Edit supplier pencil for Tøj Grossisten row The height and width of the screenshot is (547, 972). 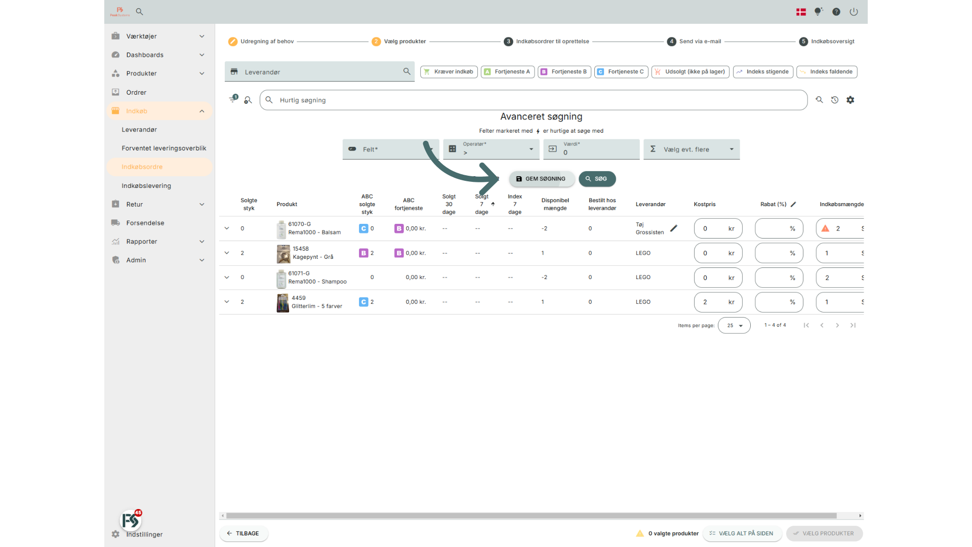click(674, 228)
